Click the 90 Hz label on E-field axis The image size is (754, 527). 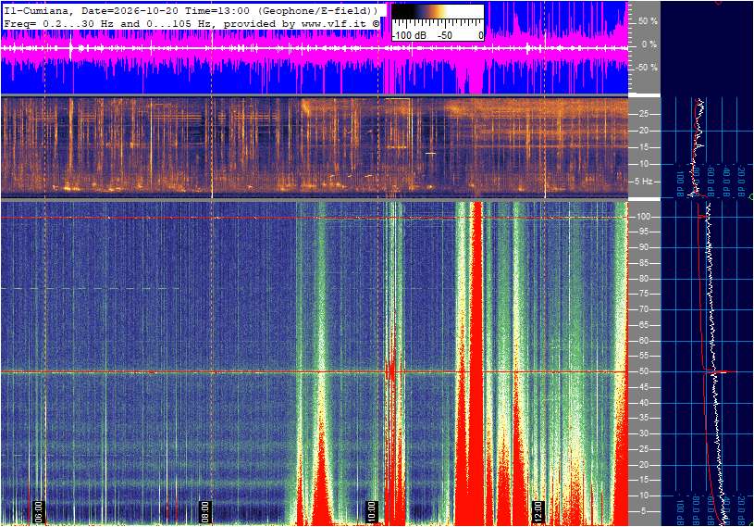coord(643,247)
